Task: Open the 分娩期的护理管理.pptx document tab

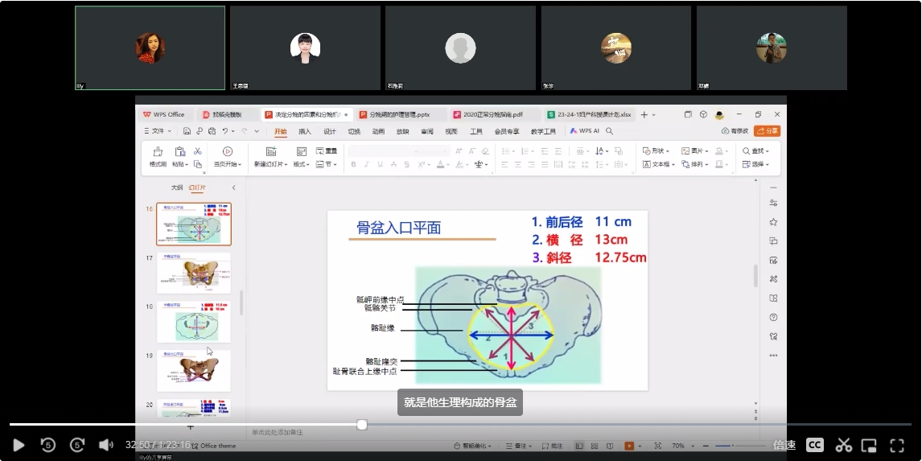Action: coord(399,114)
